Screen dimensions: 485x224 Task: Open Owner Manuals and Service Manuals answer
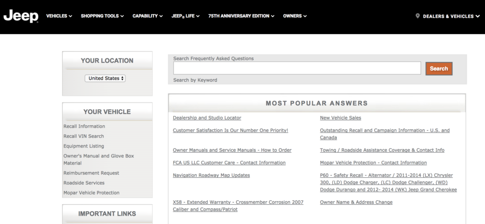click(232, 150)
